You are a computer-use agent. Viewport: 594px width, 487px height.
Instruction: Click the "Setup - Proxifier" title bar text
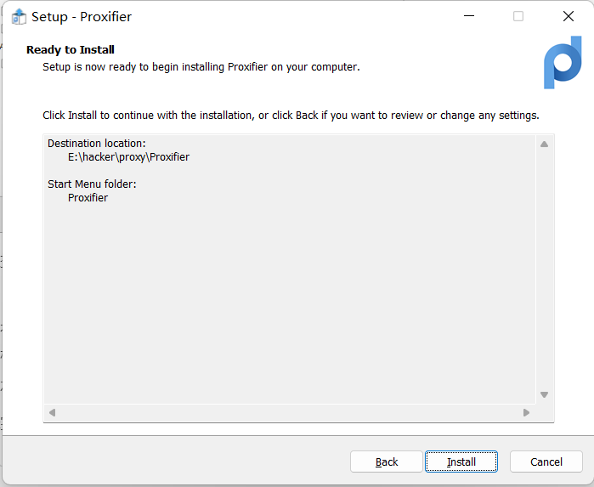82,17
